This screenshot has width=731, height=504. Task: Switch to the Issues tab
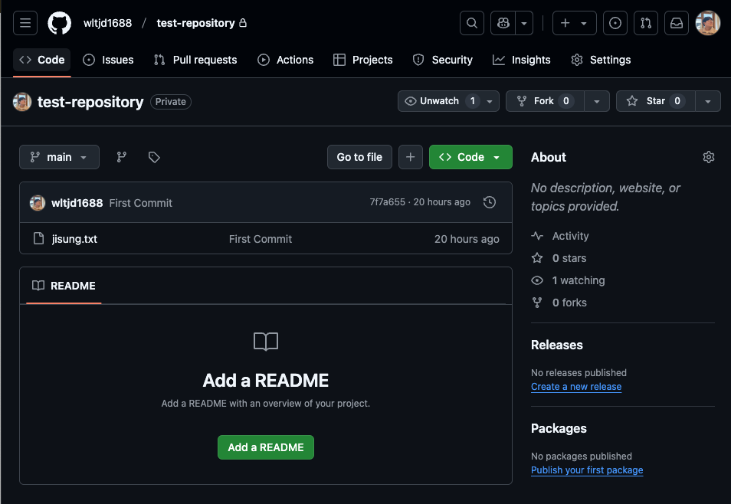(x=108, y=60)
